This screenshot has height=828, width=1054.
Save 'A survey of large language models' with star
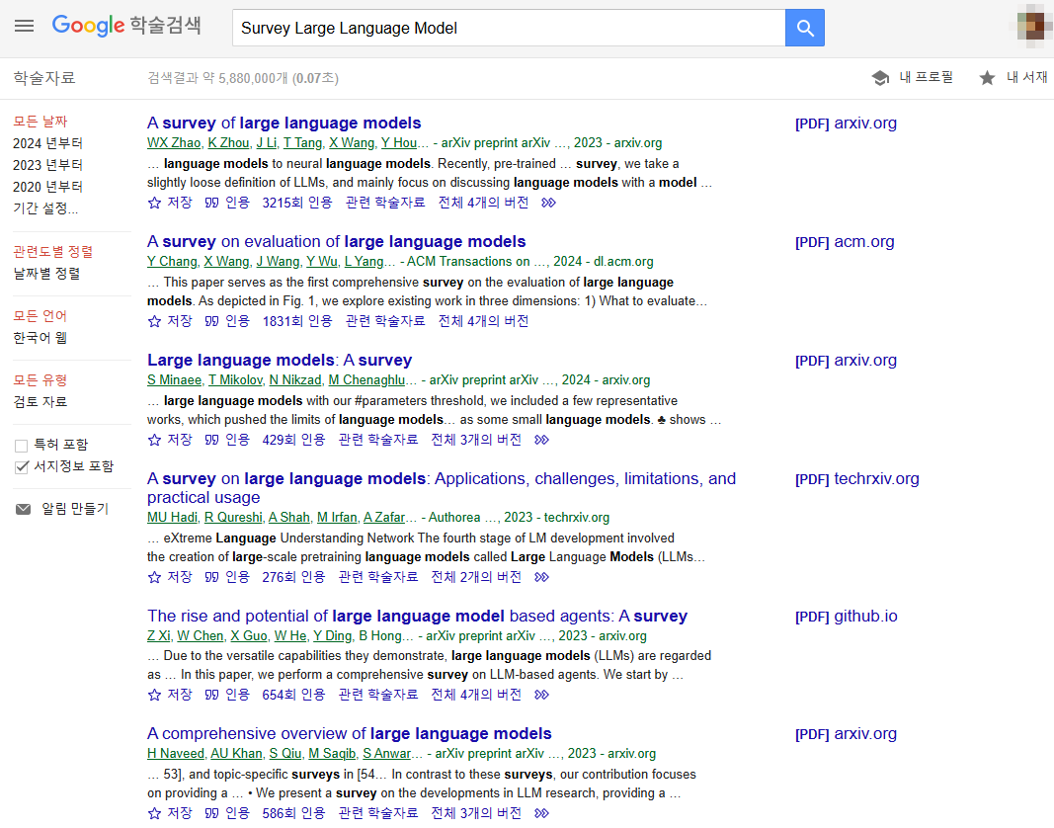click(x=154, y=203)
